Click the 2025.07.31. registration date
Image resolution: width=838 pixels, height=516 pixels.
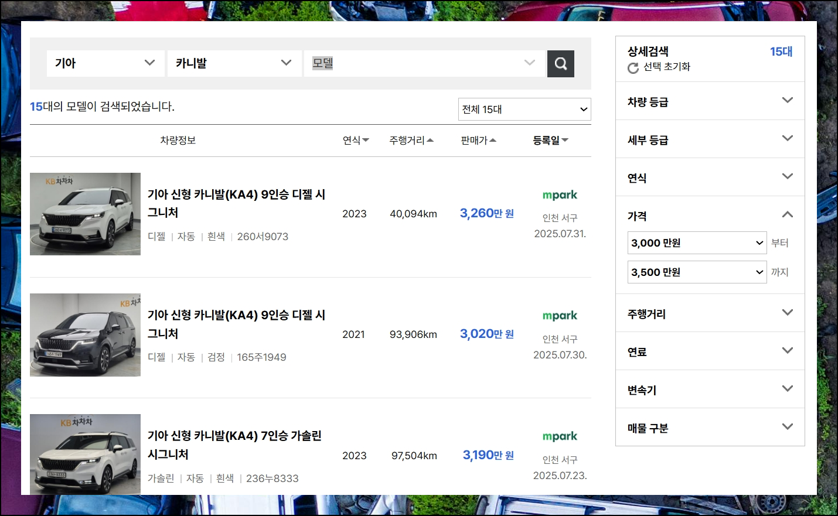560,234
